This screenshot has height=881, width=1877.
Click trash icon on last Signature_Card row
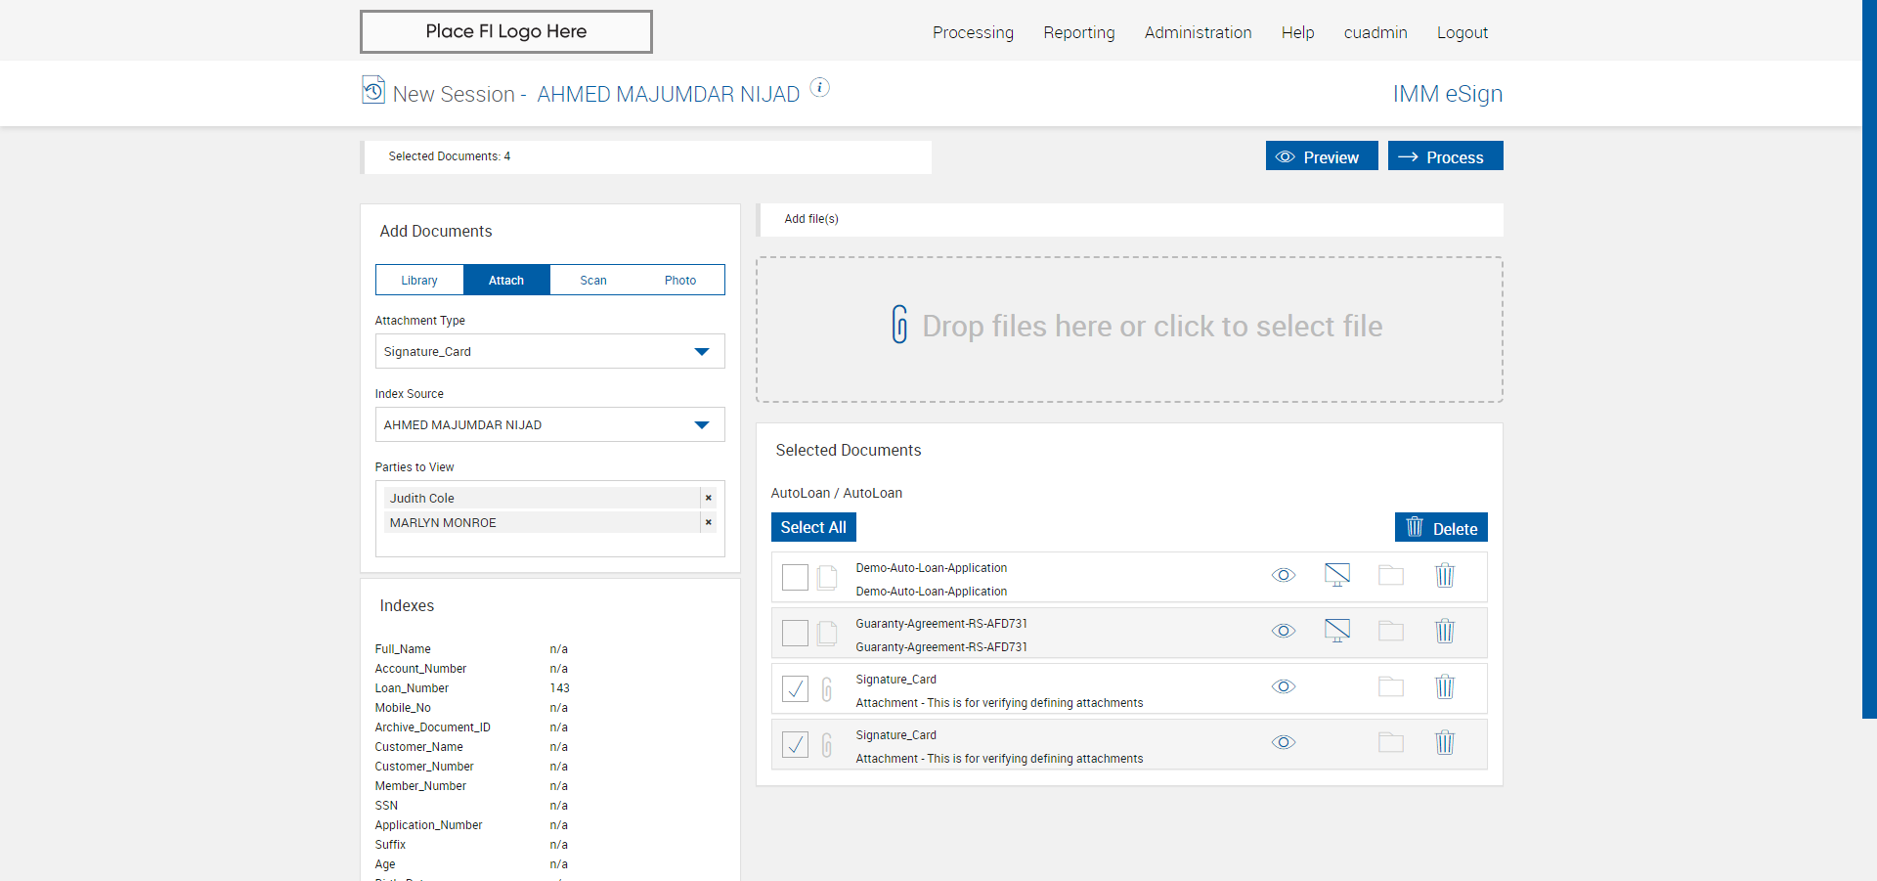click(1444, 742)
